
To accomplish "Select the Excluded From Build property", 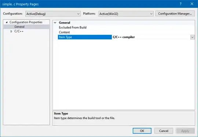I will pyautogui.click(x=73, y=28).
